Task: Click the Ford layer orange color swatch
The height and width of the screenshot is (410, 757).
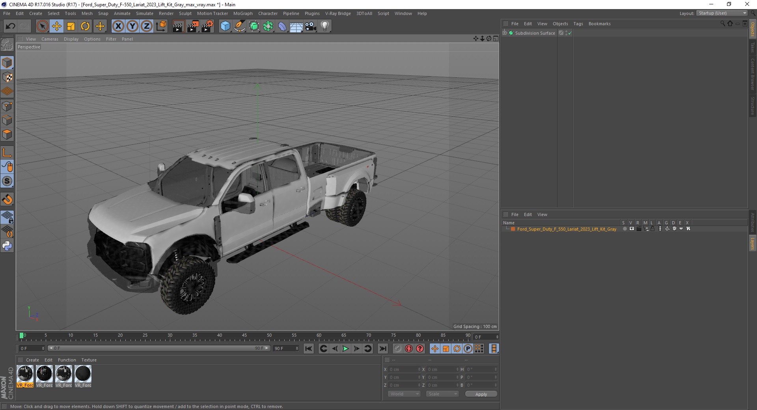Action: pos(513,229)
